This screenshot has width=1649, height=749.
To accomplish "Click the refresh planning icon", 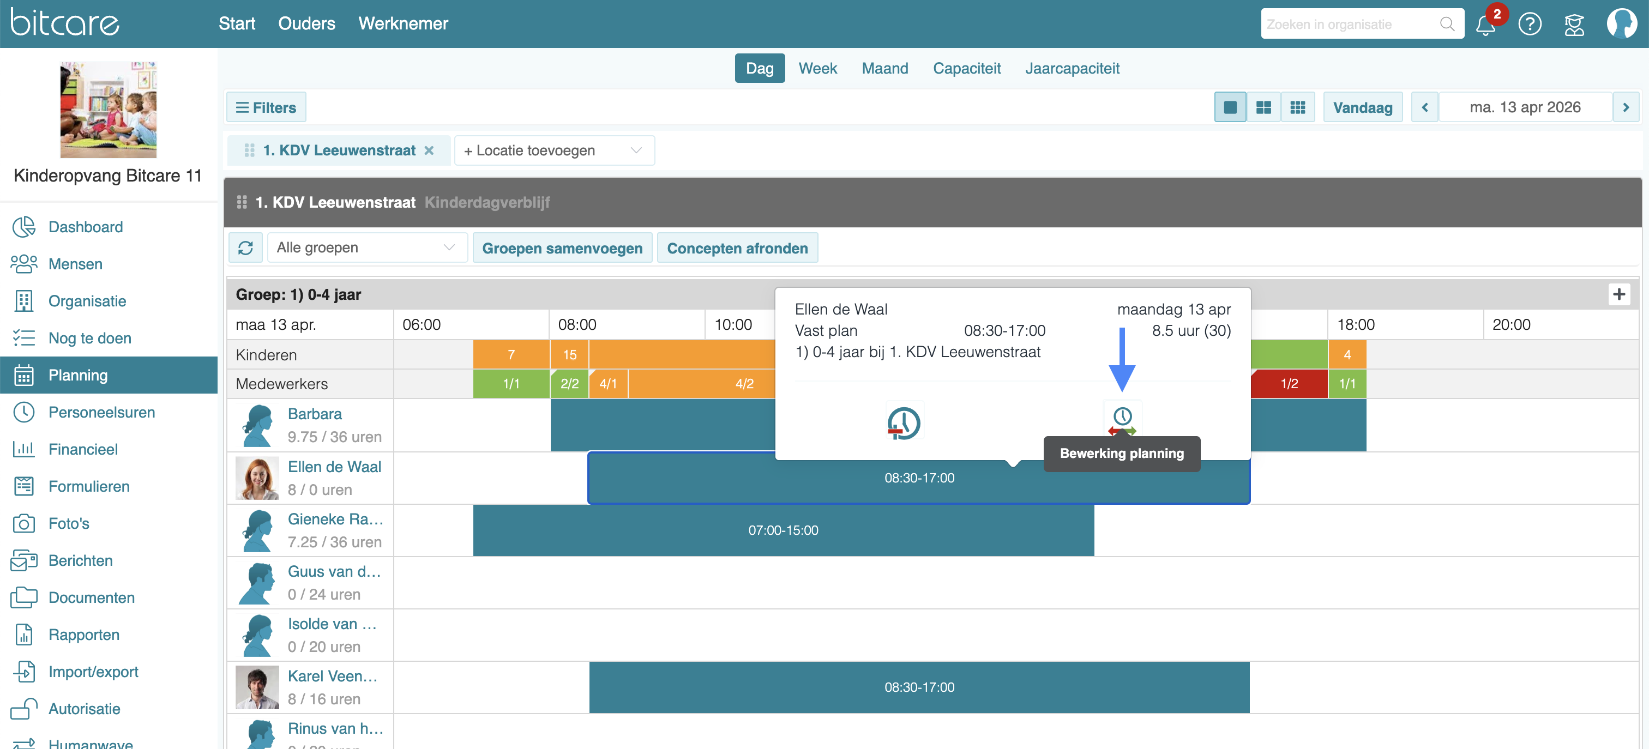I will click(246, 247).
